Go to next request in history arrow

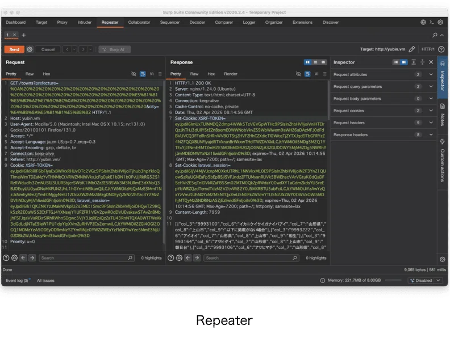[x=83, y=49]
